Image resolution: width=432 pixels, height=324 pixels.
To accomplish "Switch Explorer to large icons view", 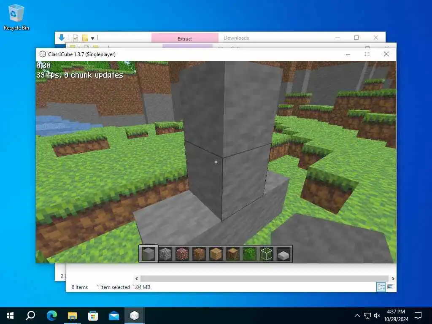I will tap(390, 287).
